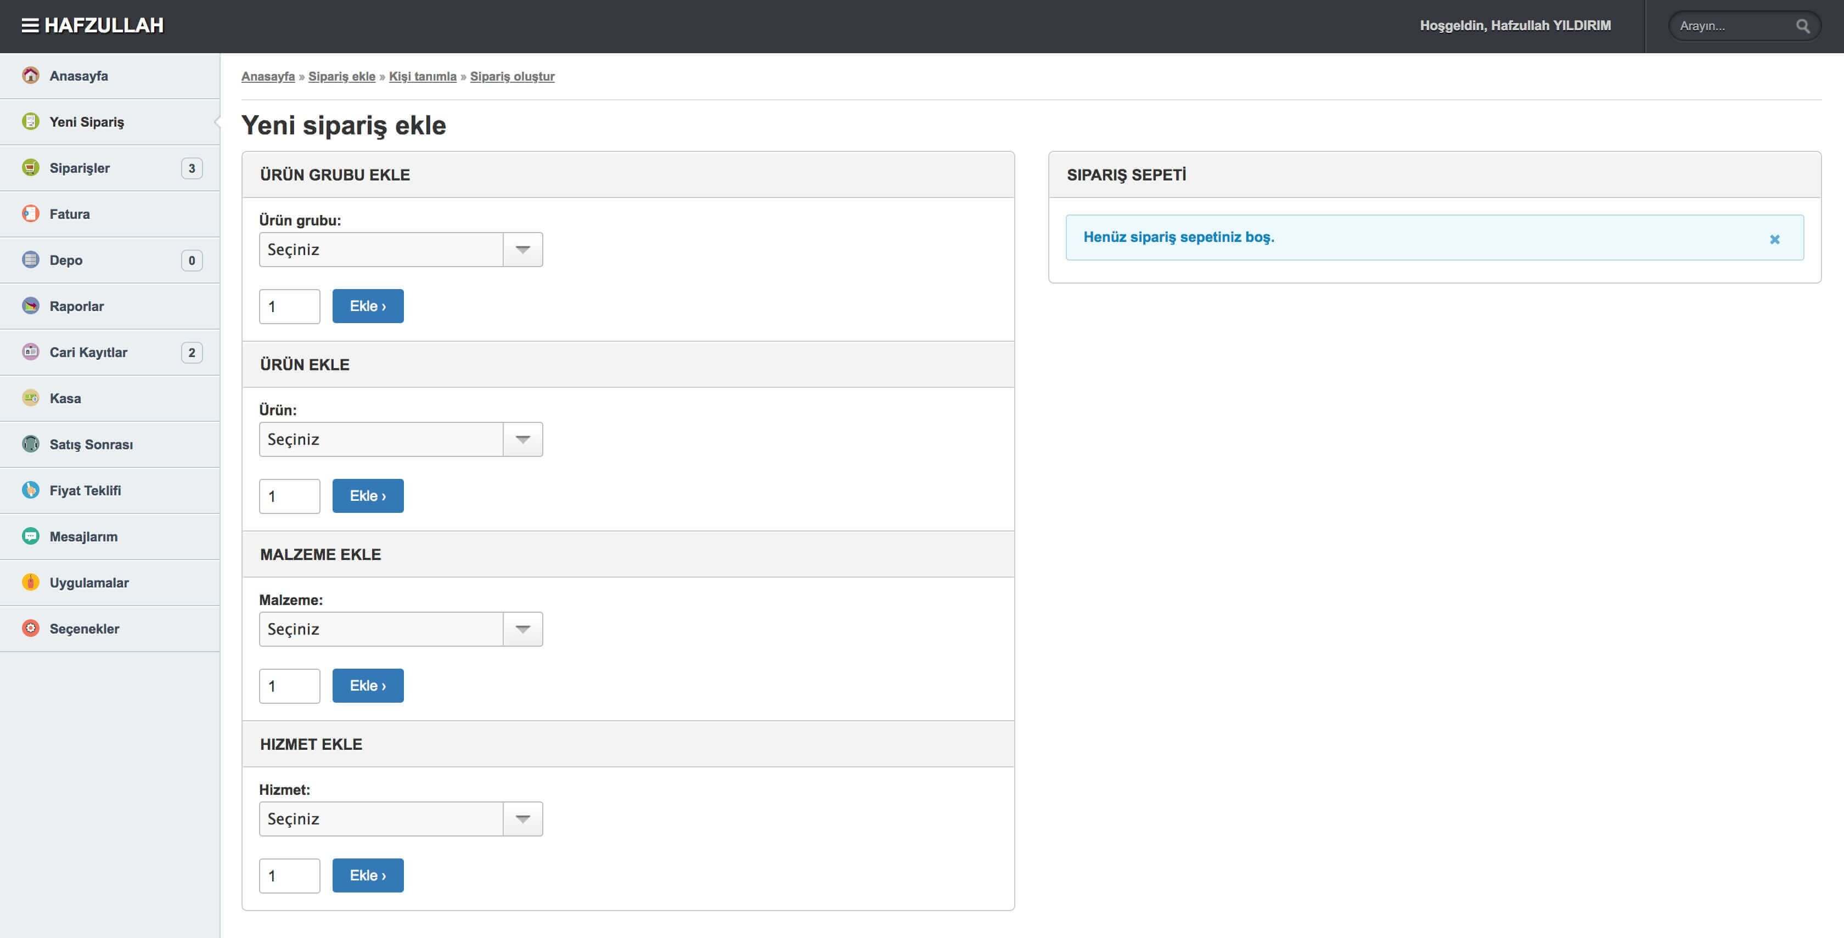Click the Mesajlarım speech bubble icon
The image size is (1844, 938).
[30, 536]
